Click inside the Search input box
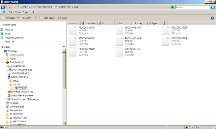 192,7
